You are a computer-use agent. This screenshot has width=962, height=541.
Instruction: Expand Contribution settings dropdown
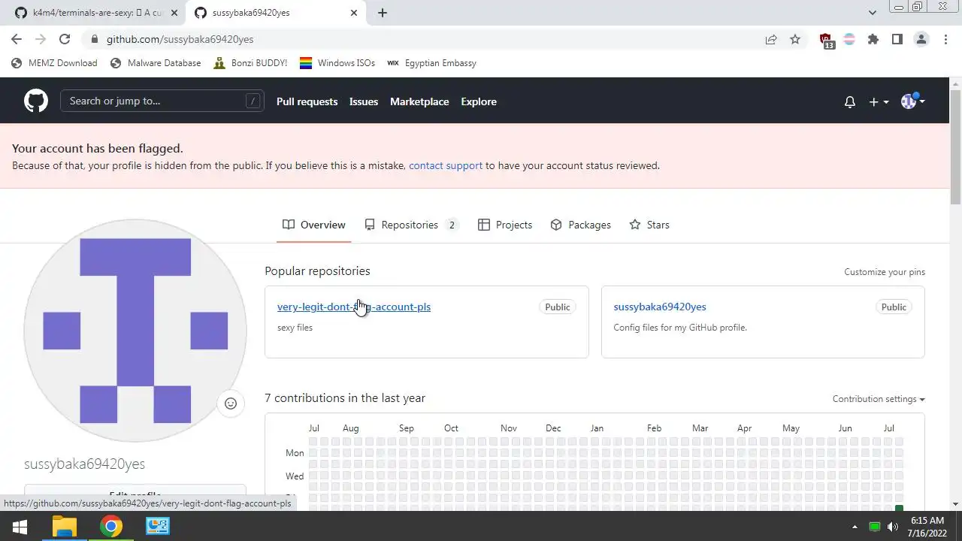point(879,399)
